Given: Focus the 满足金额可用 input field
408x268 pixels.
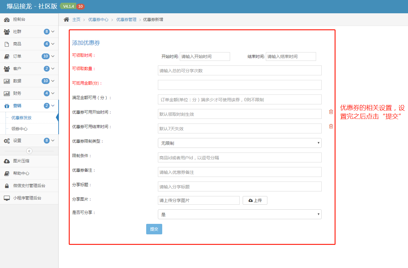Looking at the screenshot, I should click(x=240, y=99).
